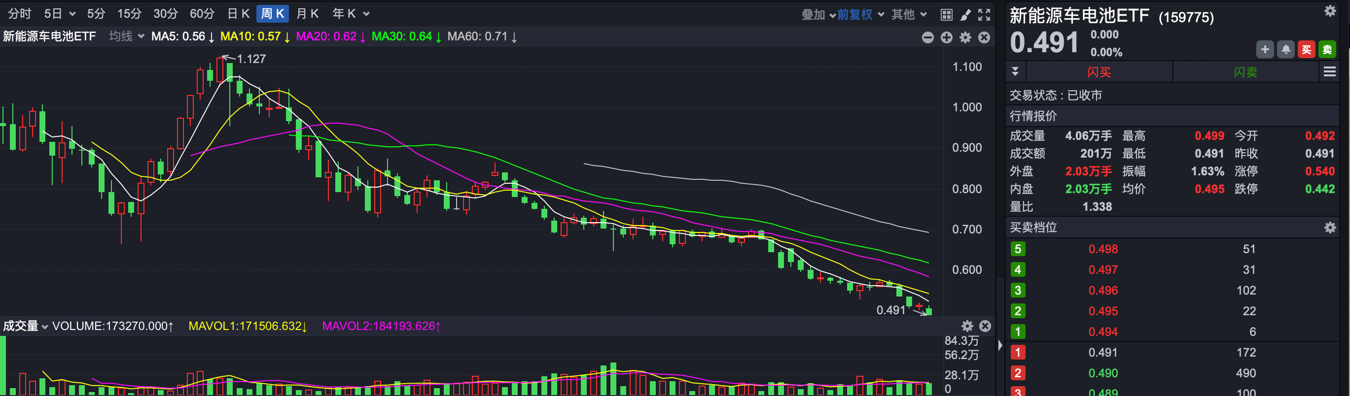Select the 月K monthly candlestick tab
This screenshot has height=396, width=1350.
307,14
